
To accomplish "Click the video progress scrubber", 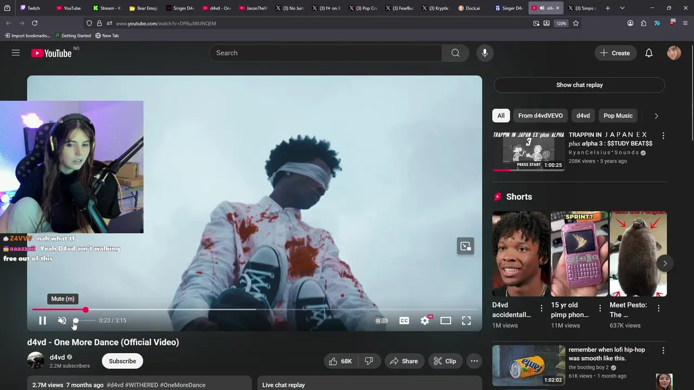I will click(x=86, y=310).
